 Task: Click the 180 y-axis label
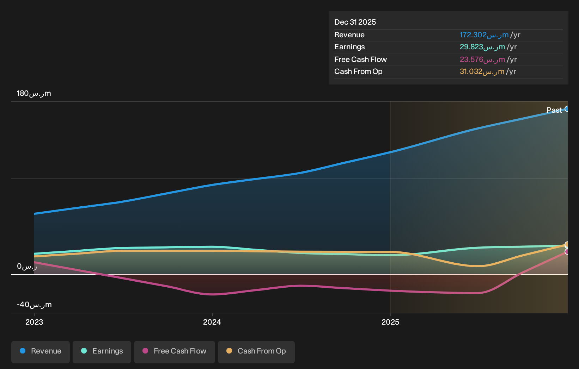pyautogui.click(x=34, y=93)
